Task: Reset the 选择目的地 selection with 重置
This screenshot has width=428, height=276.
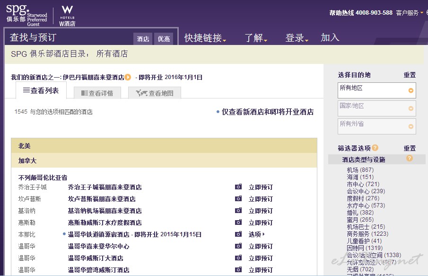Action: point(410,75)
